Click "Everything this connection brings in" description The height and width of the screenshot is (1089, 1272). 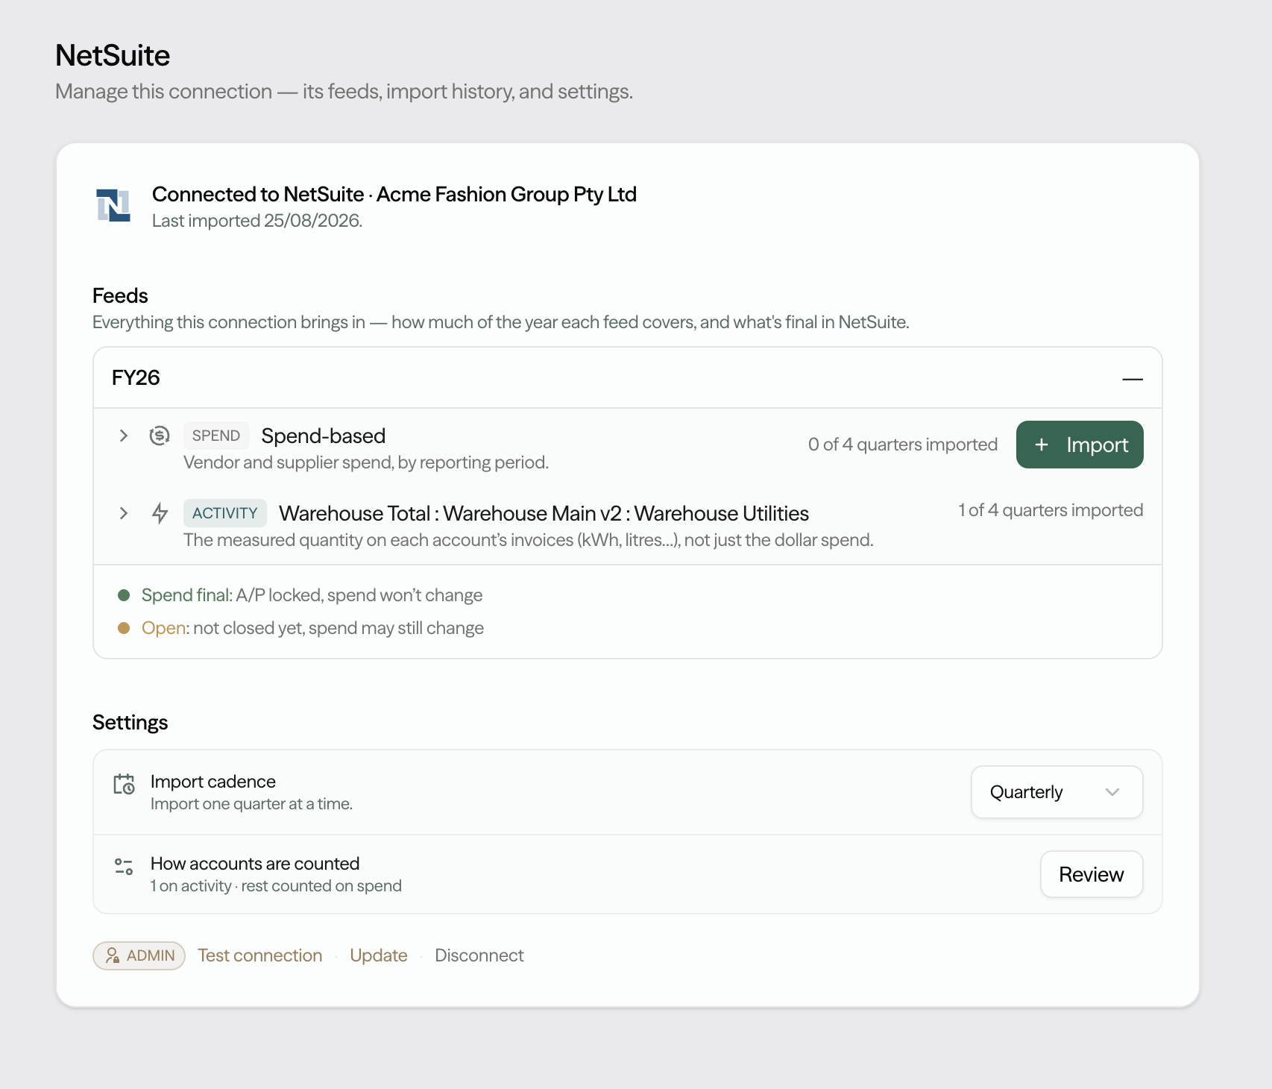(501, 322)
